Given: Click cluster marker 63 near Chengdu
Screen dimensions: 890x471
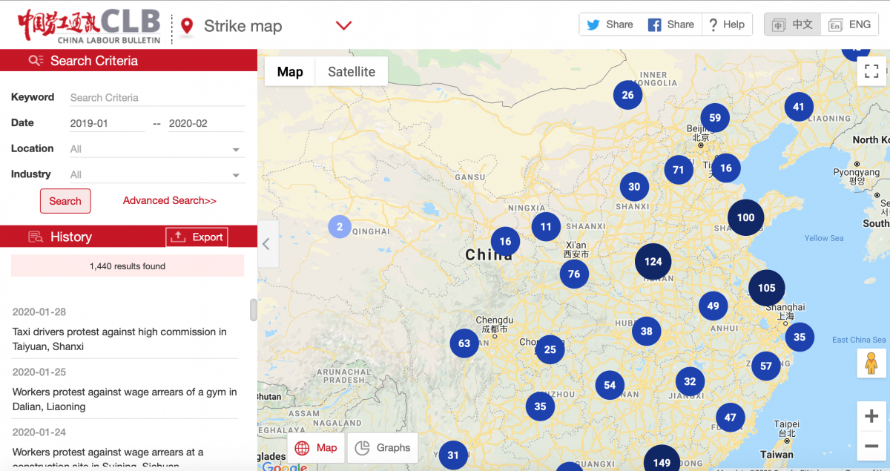Looking at the screenshot, I should [464, 343].
